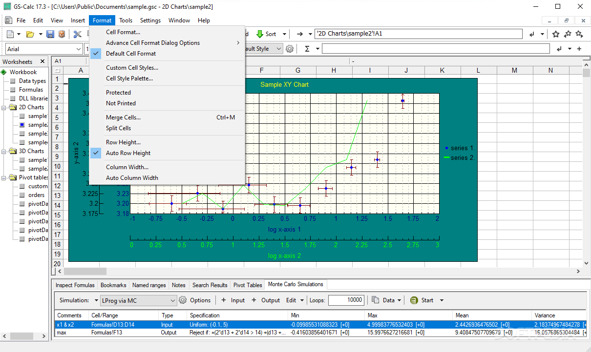
Task: Open the Arial font name dropdown
Action: (x=79, y=49)
